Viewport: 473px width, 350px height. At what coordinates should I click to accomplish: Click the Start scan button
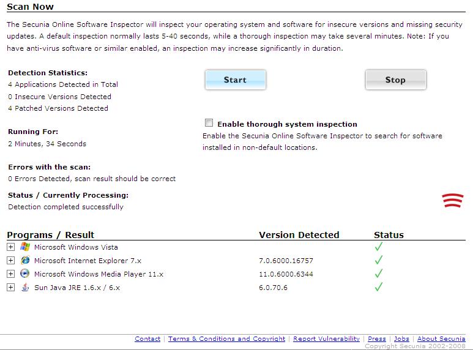(236, 80)
